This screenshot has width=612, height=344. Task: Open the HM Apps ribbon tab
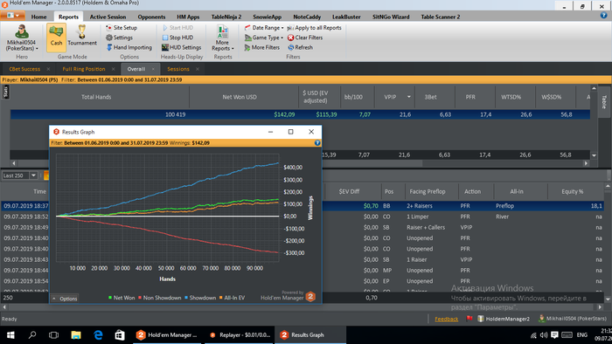coord(188,17)
